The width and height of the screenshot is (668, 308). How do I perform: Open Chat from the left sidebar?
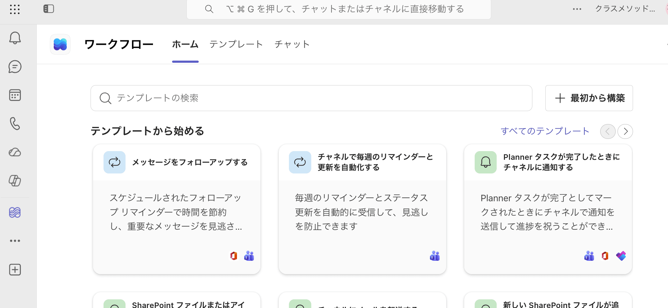15,67
